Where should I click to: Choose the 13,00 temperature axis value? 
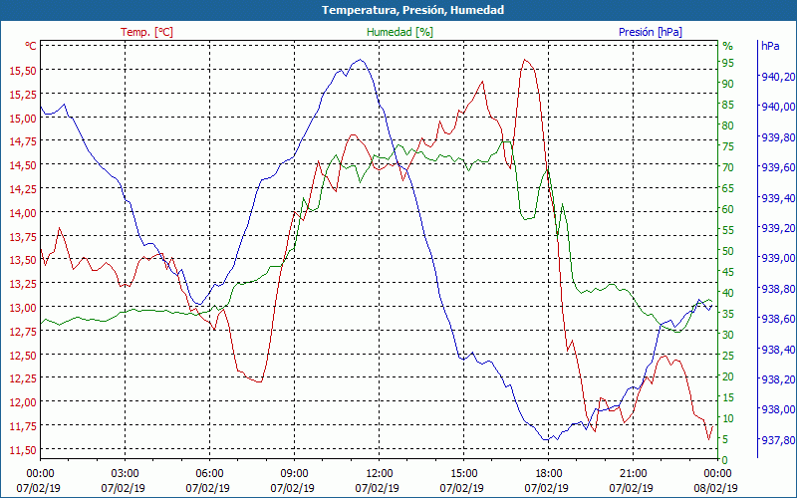tap(23, 308)
